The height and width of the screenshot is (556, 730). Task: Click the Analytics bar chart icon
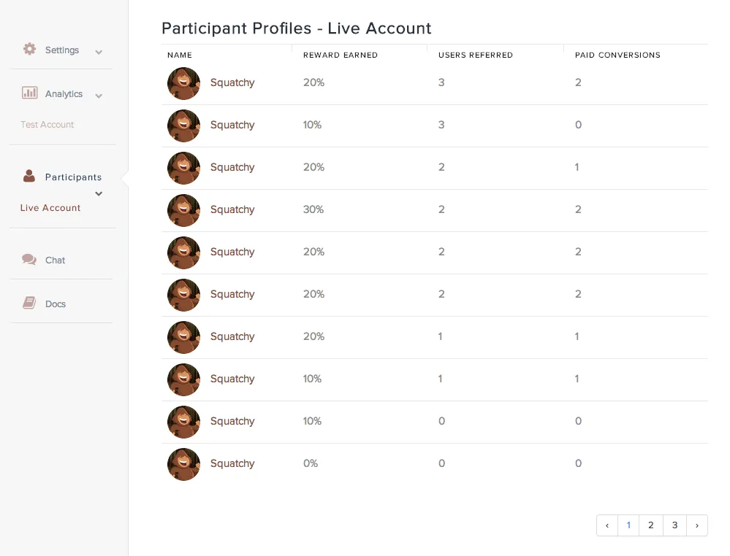click(x=29, y=93)
